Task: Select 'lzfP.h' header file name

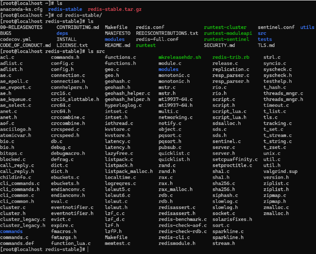Action: [113, 231]
